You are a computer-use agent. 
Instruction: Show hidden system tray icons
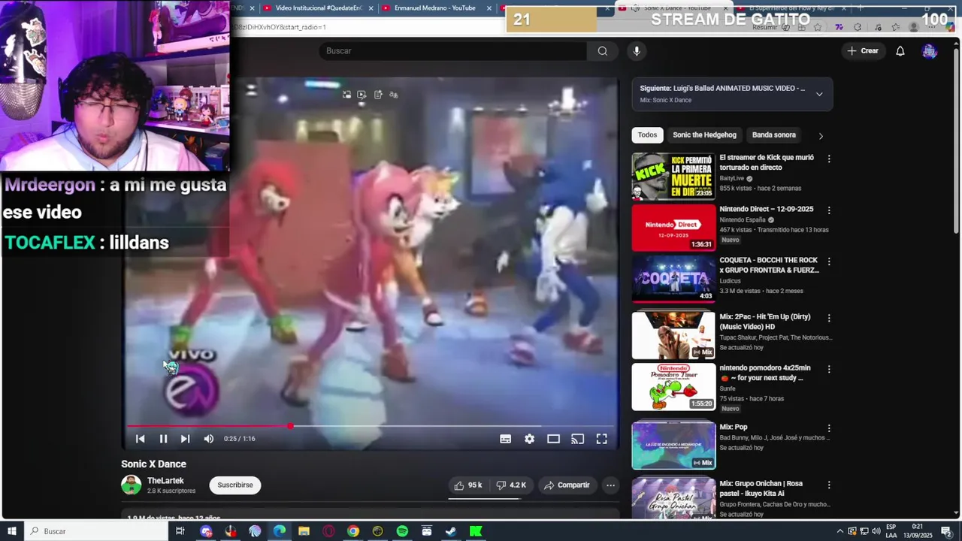click(x=840, y=531)
